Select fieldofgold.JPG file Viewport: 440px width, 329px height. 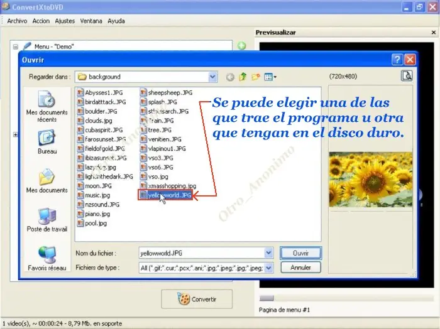(x=101, y=149)
